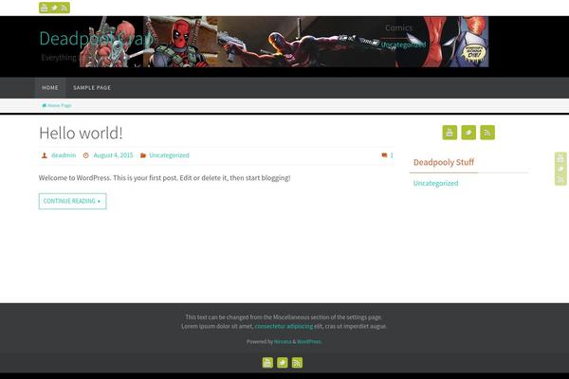Click the 'Everything' site tagline text
This screenshot has width=569, height=379.
59,58
